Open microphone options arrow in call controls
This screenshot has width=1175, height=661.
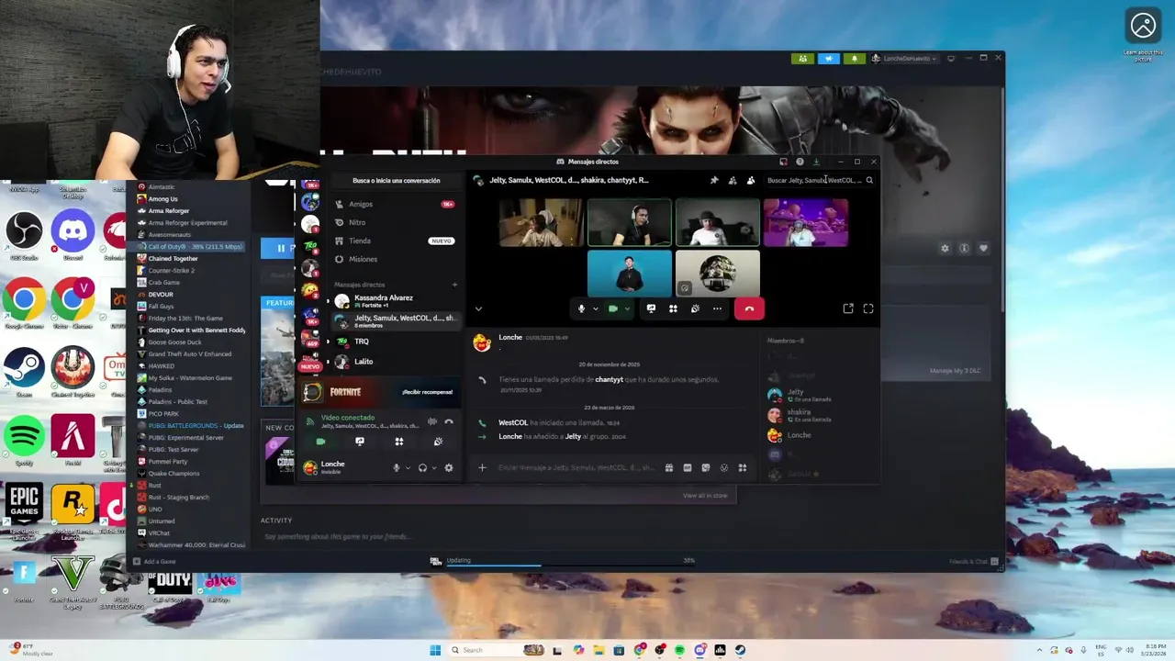[595, 309]
